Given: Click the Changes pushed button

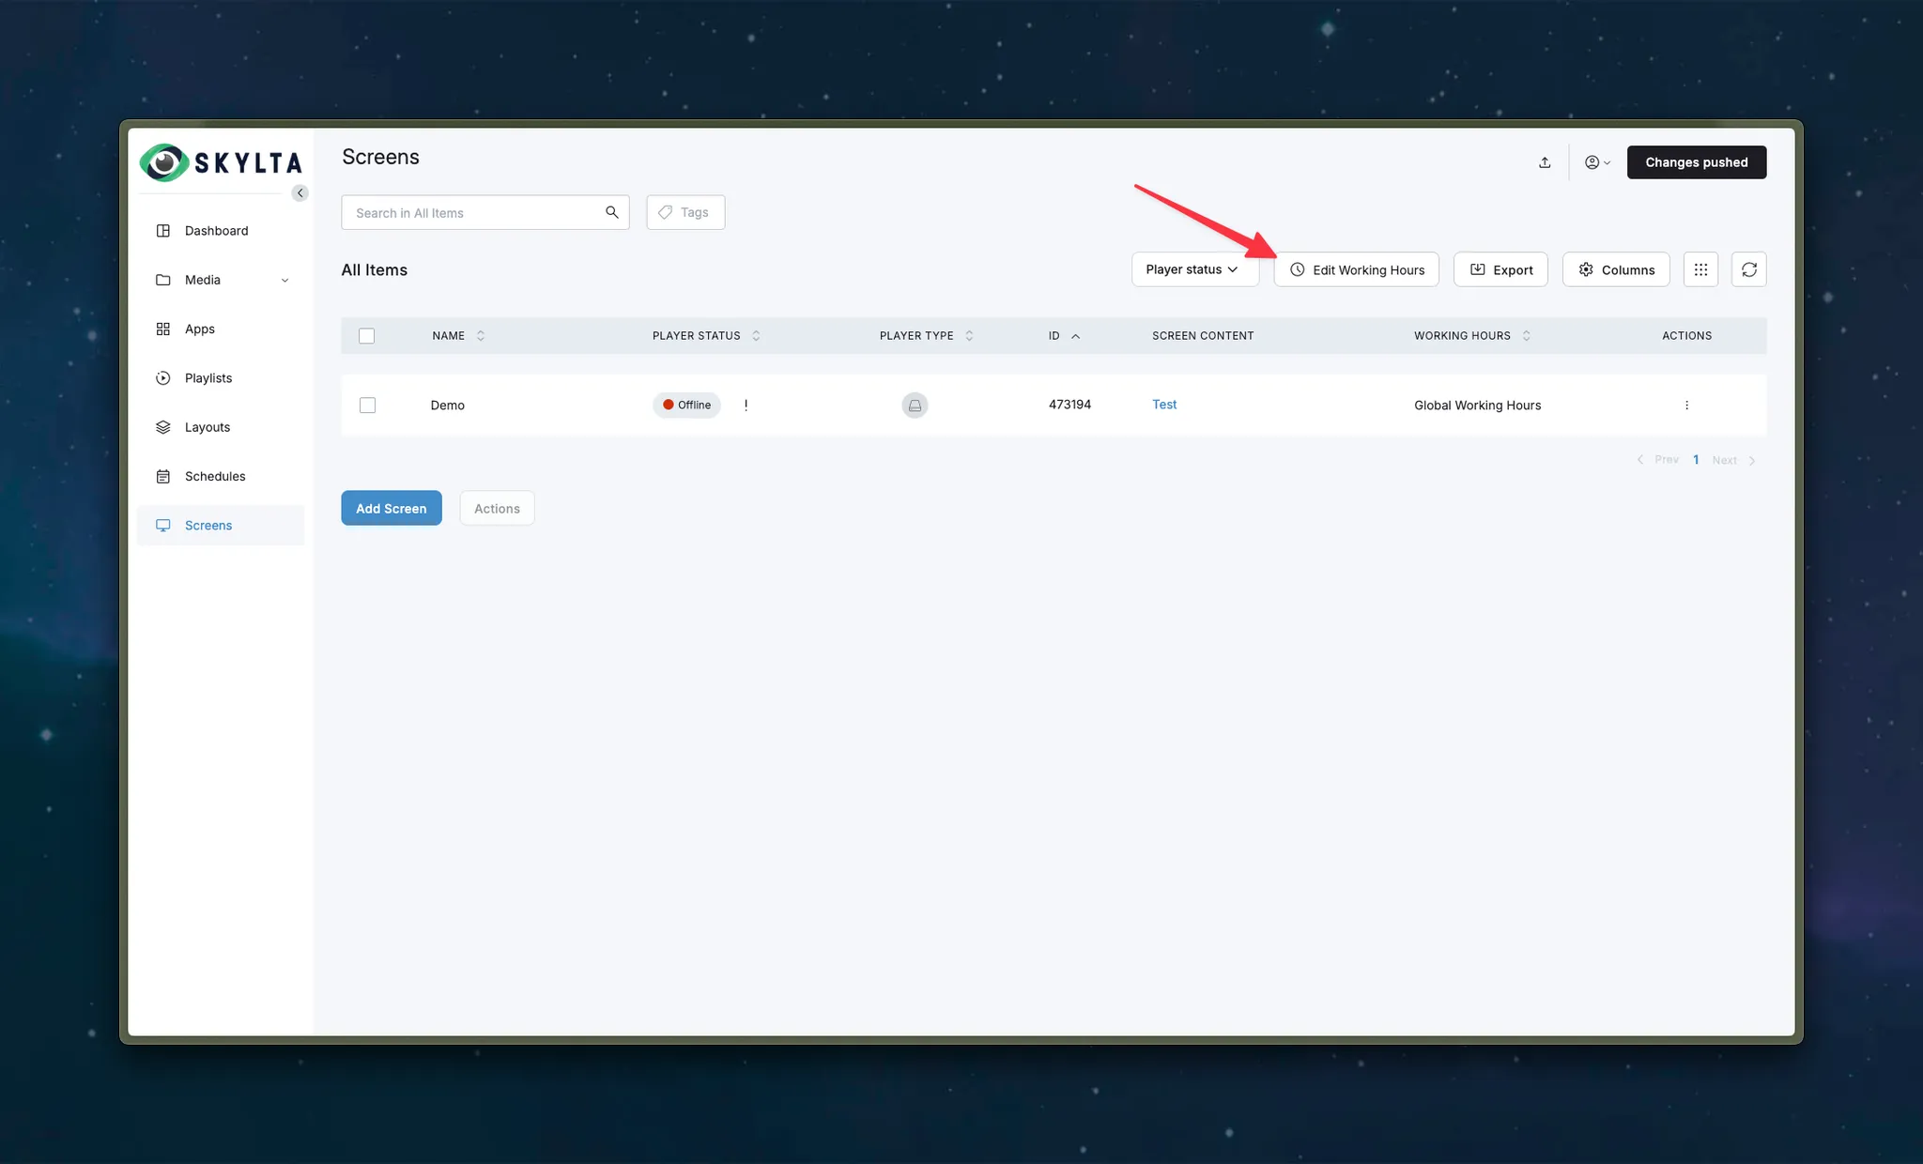Looking at the screenshot, I should [x=1696, y=162].
